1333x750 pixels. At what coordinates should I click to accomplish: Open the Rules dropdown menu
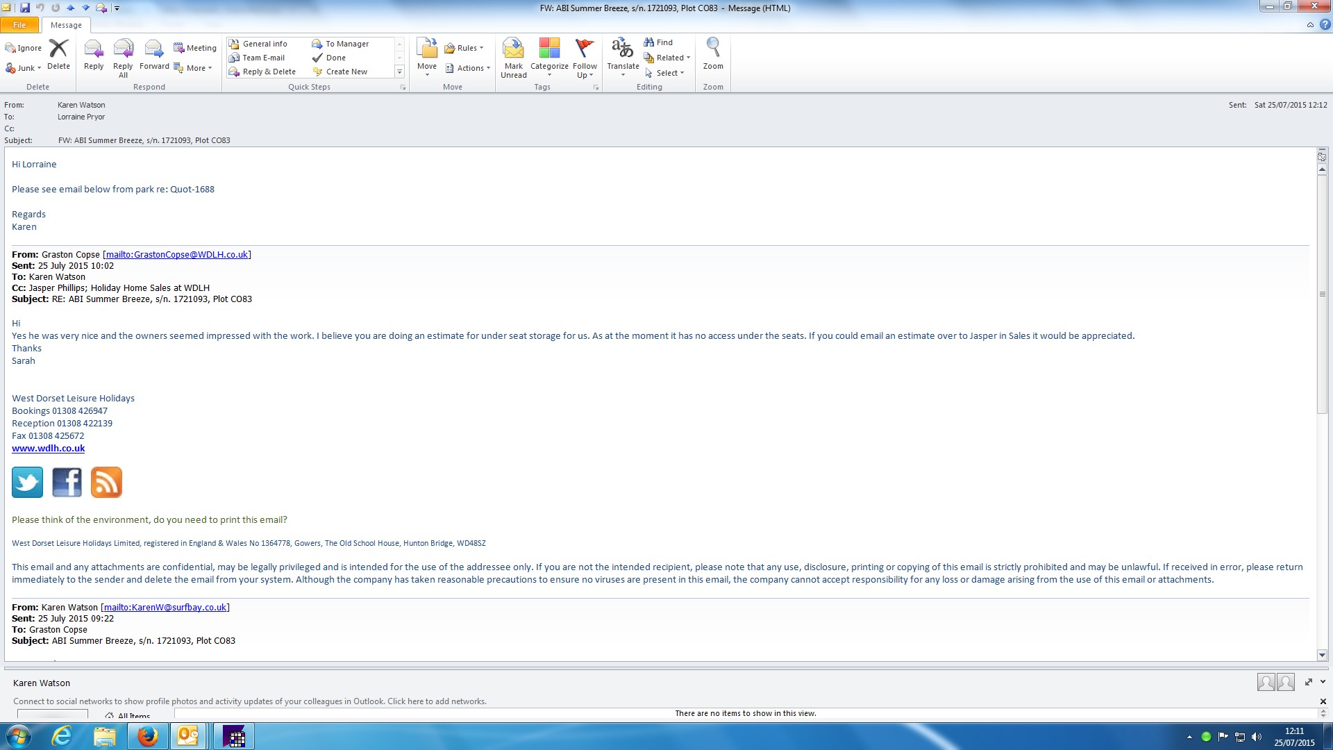464,48
